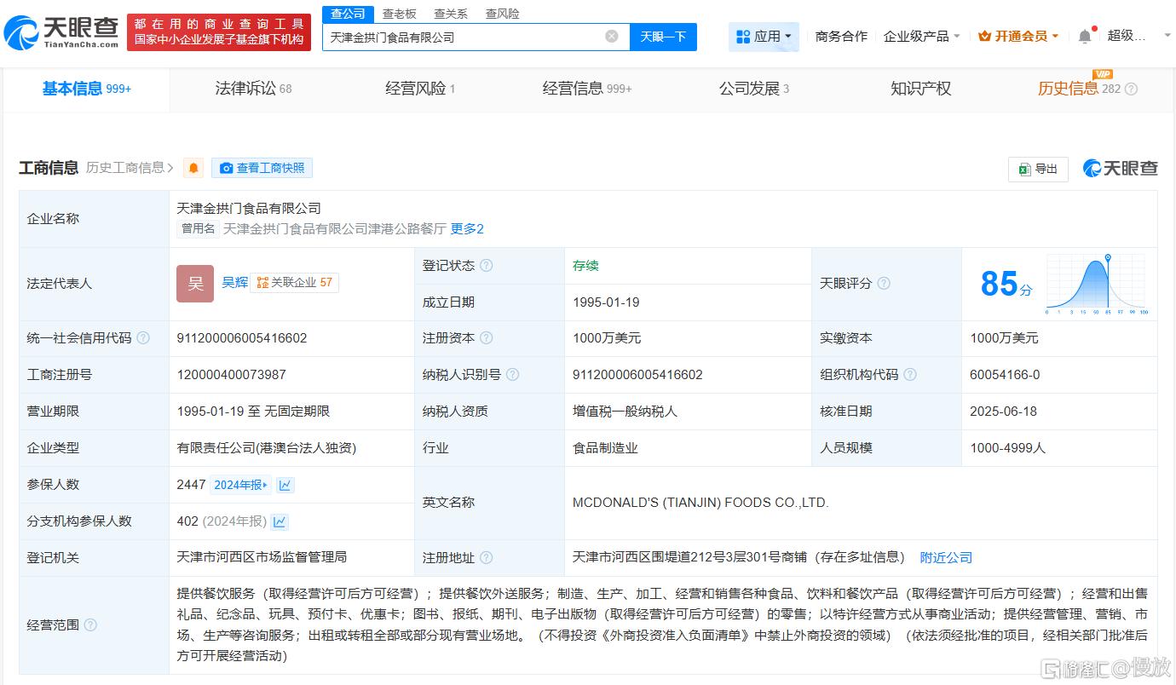
Task: Click the help icon beside 历史信息 tab
Action: tap(1132, 89)
